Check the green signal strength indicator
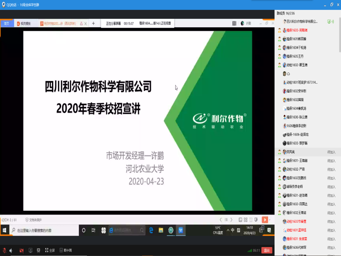 point(250,250)
